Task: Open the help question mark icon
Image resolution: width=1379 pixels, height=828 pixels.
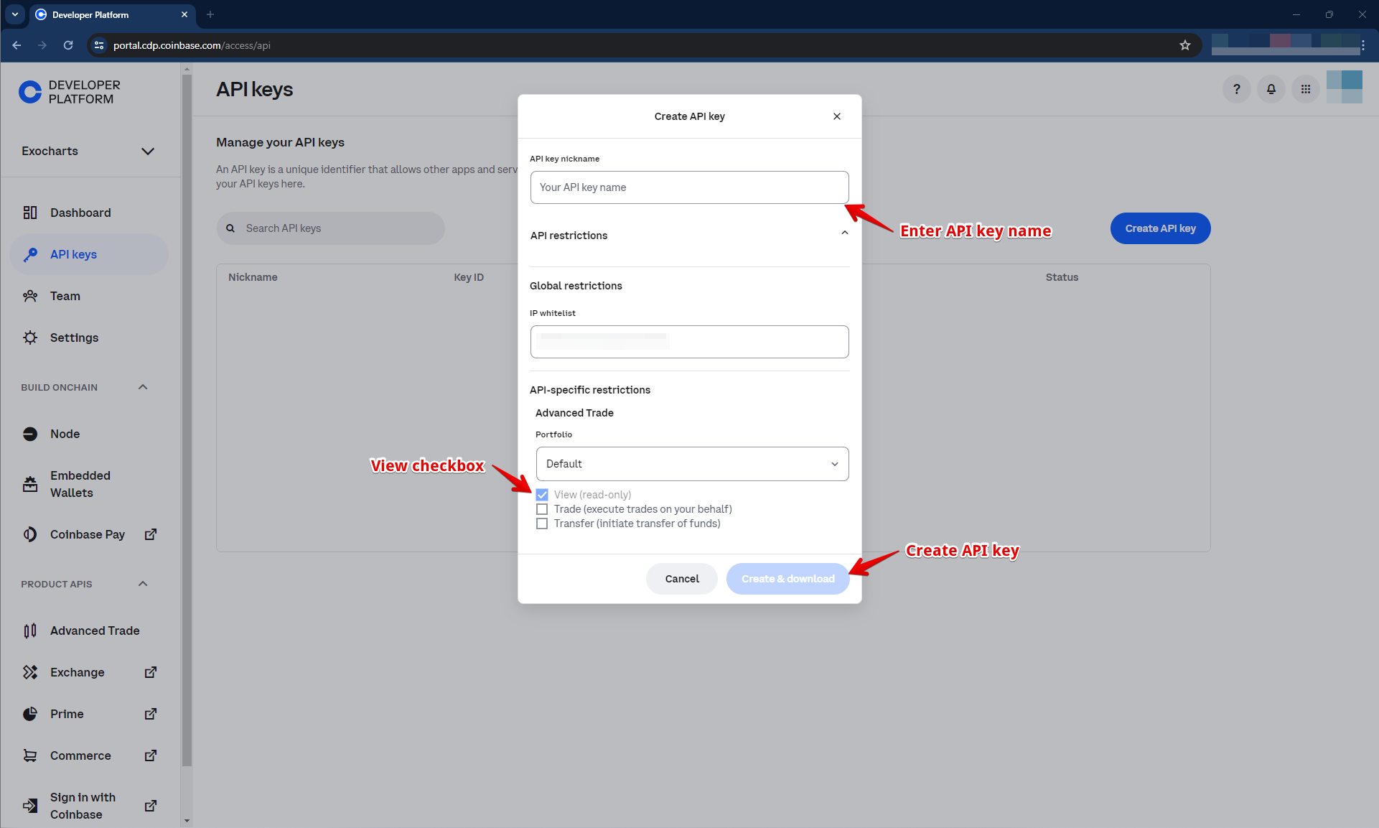Action: click(x=1236, y=89)
